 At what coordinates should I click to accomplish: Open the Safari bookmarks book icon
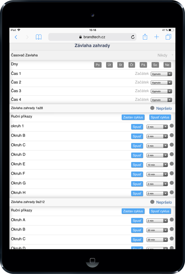(x=39, y=37)
